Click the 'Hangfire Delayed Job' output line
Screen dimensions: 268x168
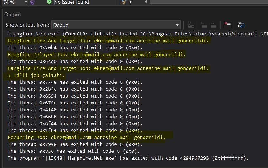(x=97, y=54)
